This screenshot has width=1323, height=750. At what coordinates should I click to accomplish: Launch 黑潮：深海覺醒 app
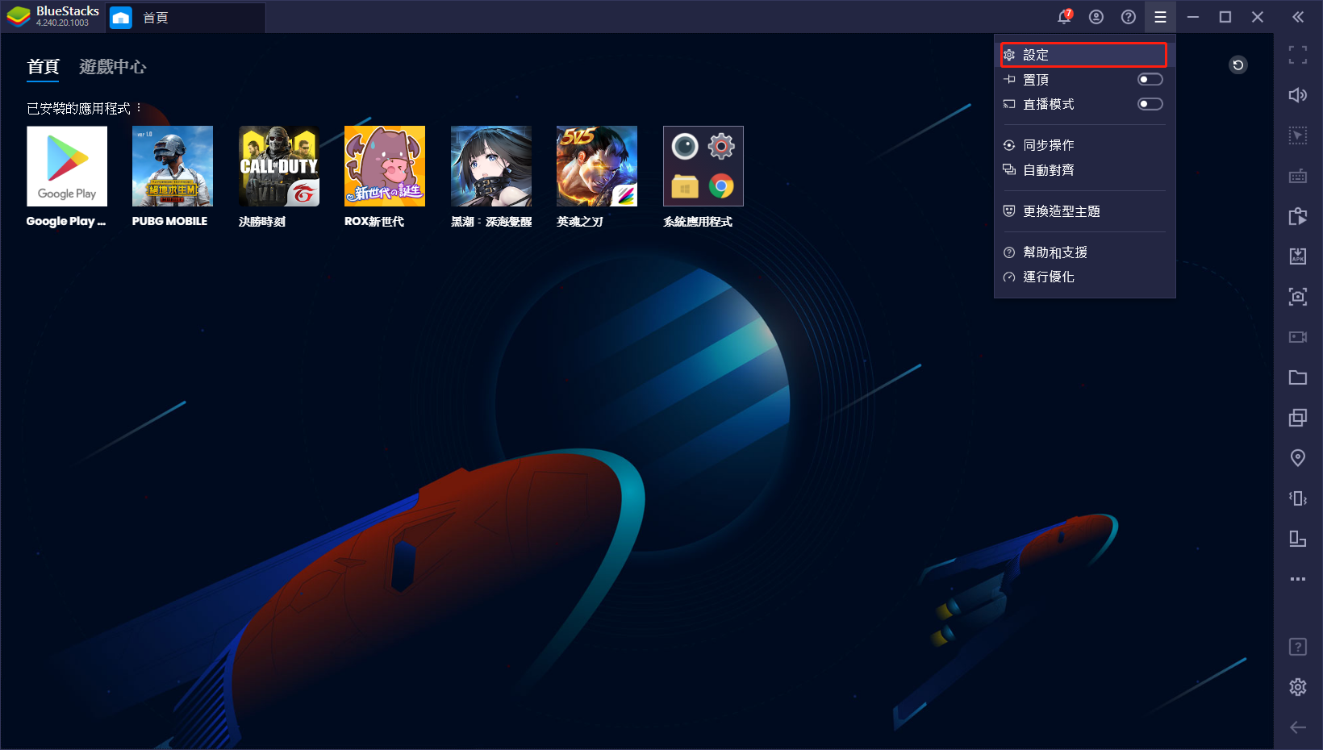pyautogui.click(x=491, y=166)
